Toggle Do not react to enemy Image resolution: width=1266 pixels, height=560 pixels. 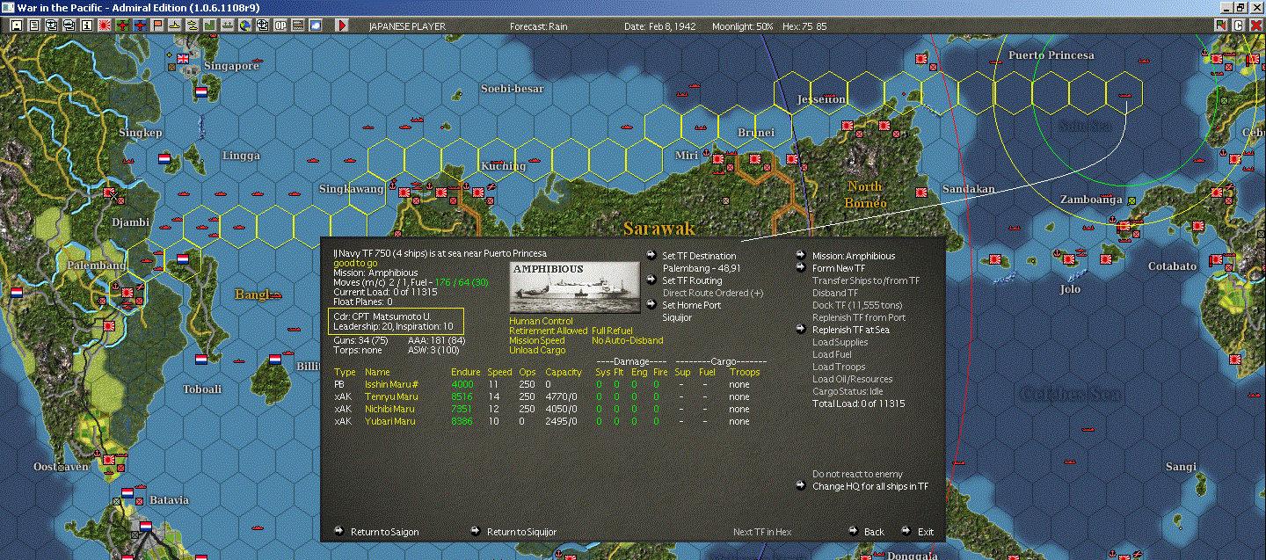pyautogui.click(x=857, y=474)
